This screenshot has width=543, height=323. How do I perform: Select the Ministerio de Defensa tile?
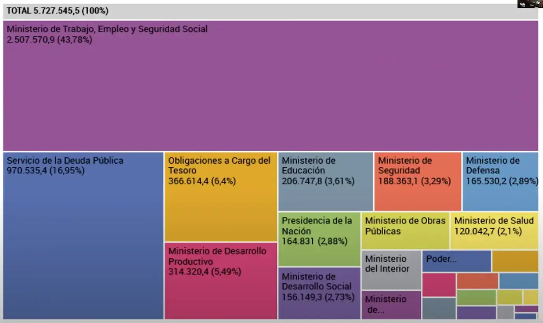click(x=500, y=181)
